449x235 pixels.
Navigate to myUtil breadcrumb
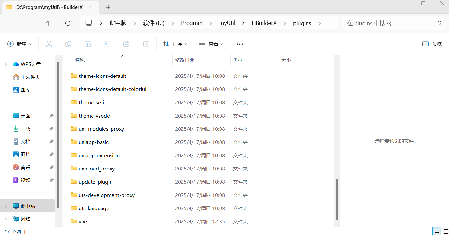[227, 23]
